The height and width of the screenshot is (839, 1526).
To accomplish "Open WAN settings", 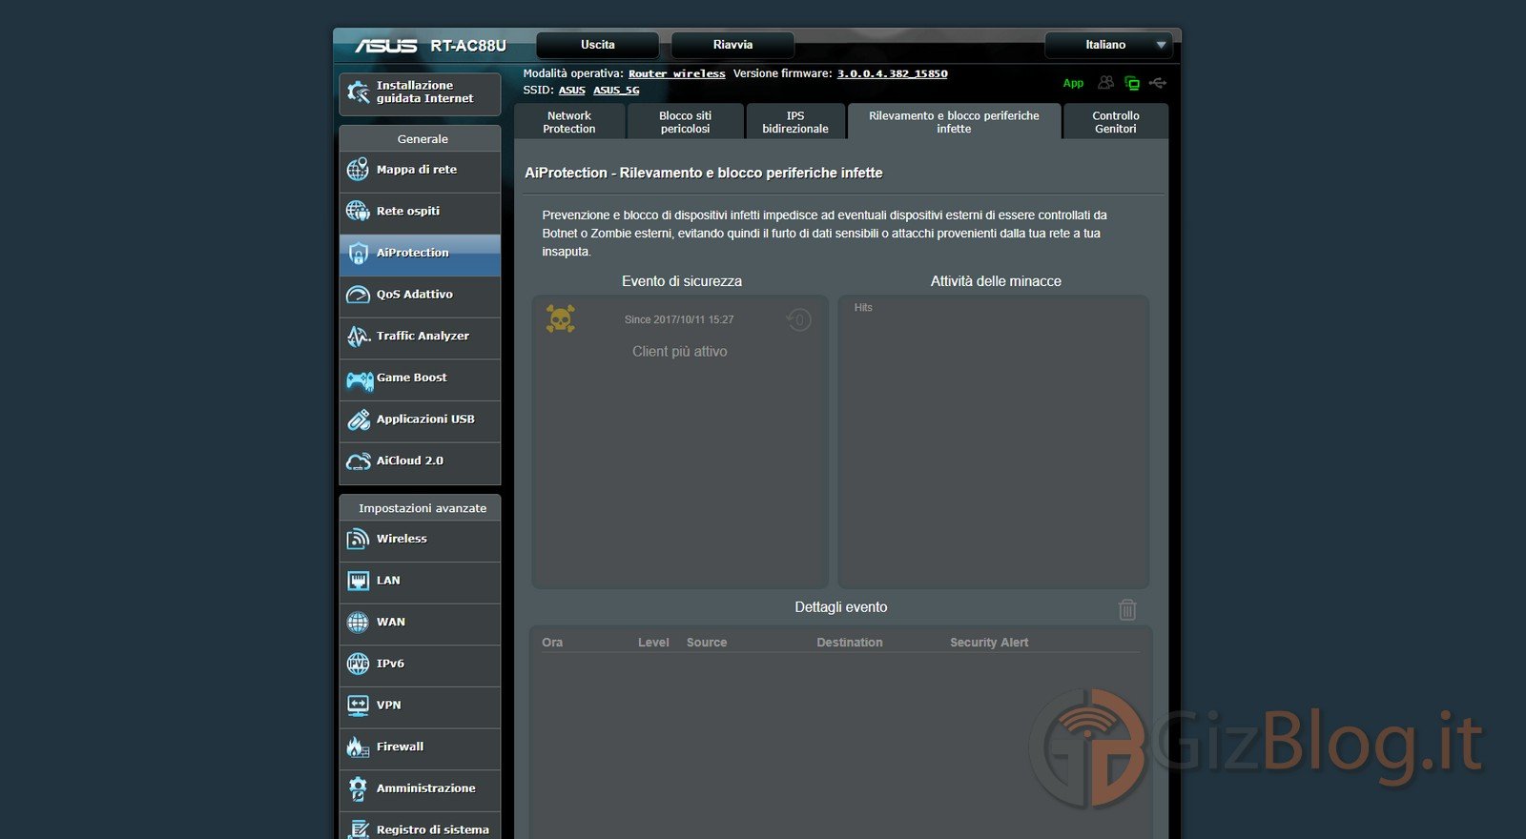I will pos(420,623).
